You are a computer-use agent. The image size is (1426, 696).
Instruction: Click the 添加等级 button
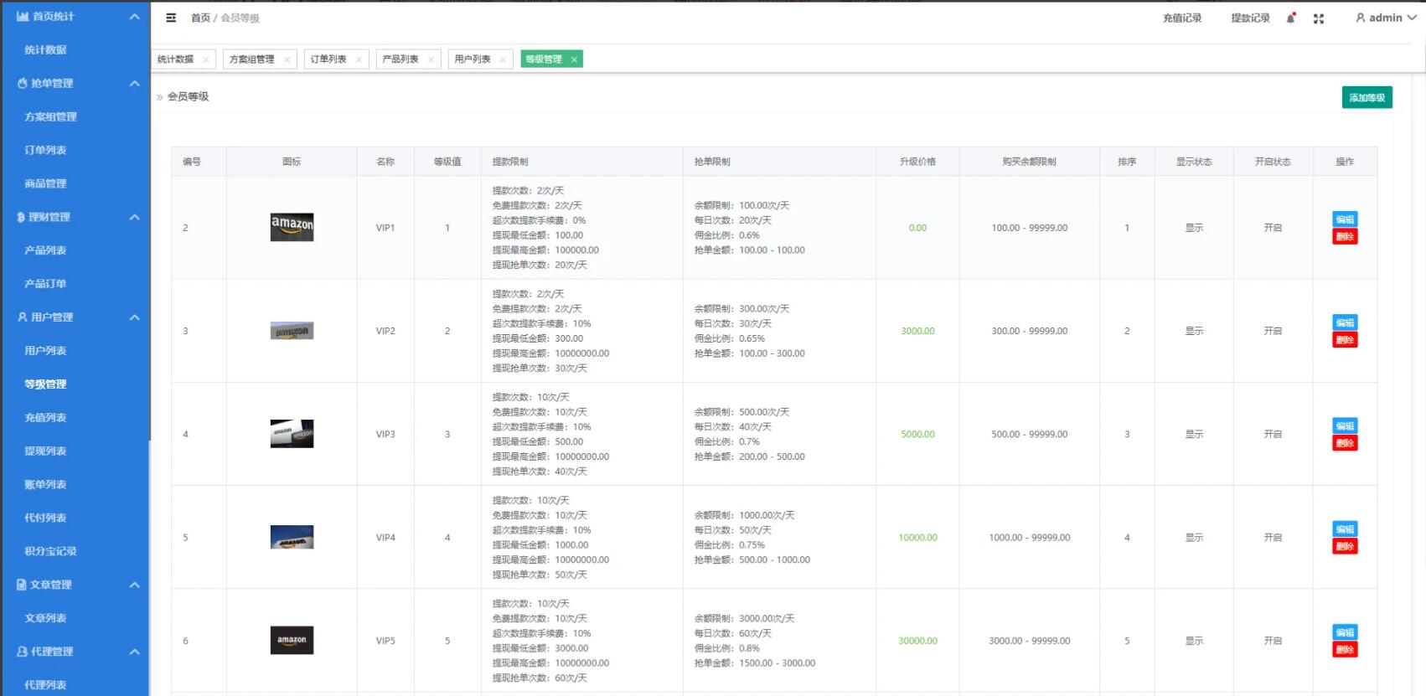click(x=1367, y=98)
